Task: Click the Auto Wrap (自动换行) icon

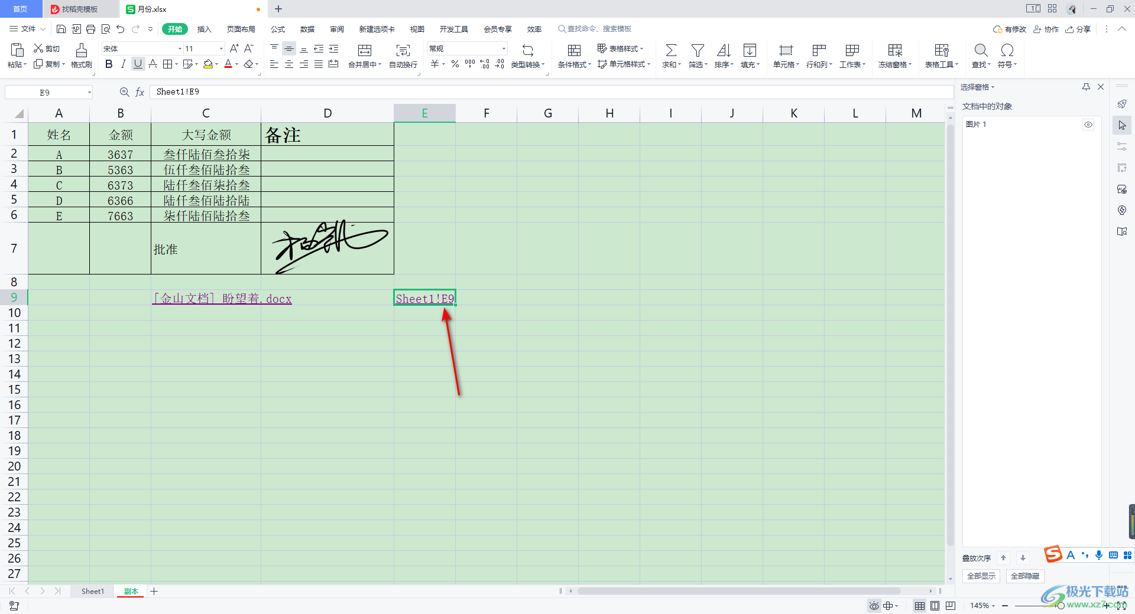Action: pyautogui.click(x=403, y=50)
